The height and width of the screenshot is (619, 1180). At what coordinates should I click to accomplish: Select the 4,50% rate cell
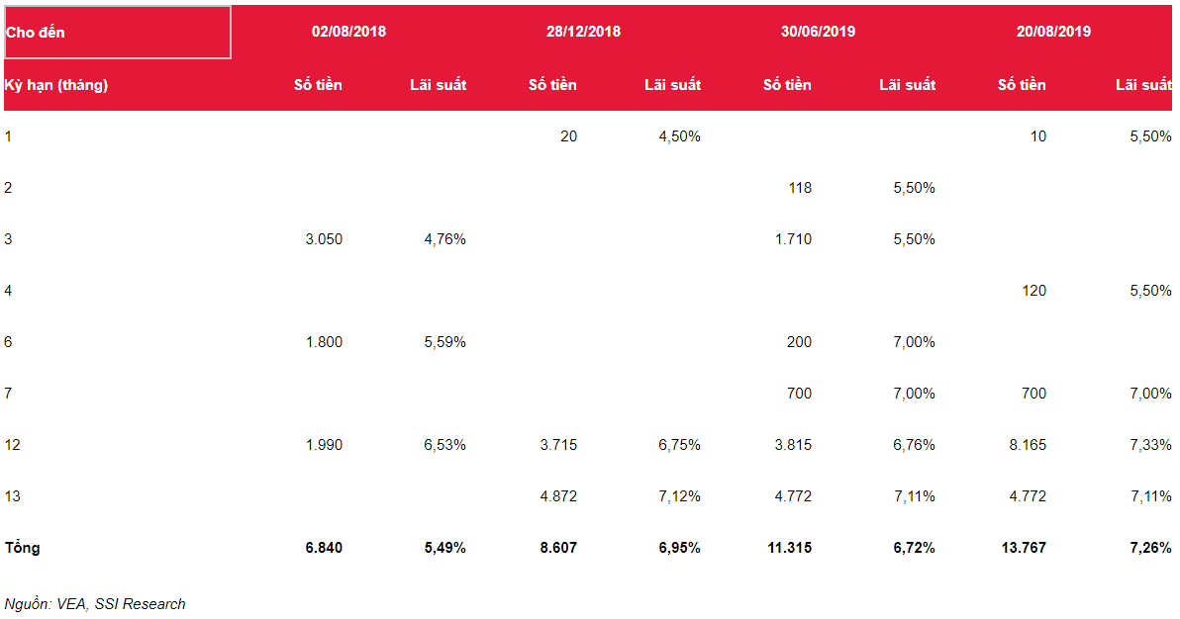pos(679,136)
